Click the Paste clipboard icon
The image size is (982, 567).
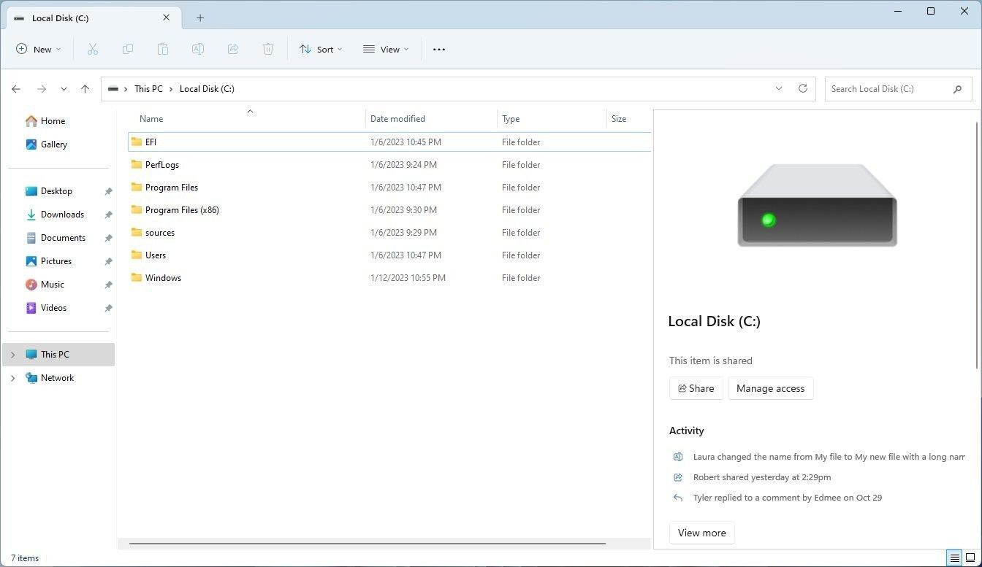pos(163,49)
